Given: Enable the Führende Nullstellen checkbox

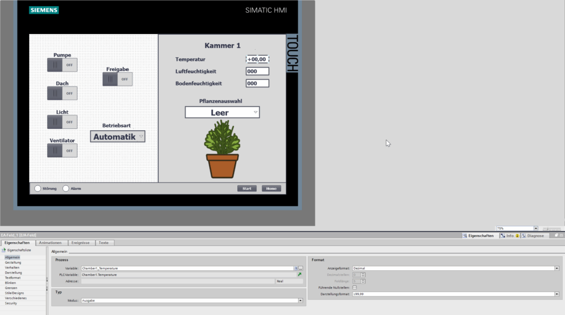Looking at the screenshot, I should coord(354,287).
